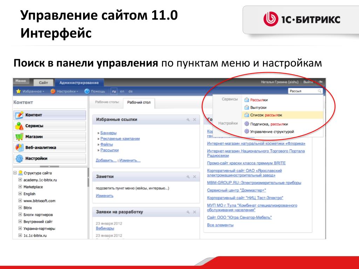Open the Веб-аналитика sidebar section
The image size is (359, 269).
(50, 147)
